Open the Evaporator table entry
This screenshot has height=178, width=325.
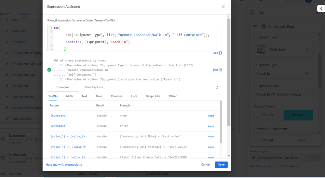[x=17, y=135]
